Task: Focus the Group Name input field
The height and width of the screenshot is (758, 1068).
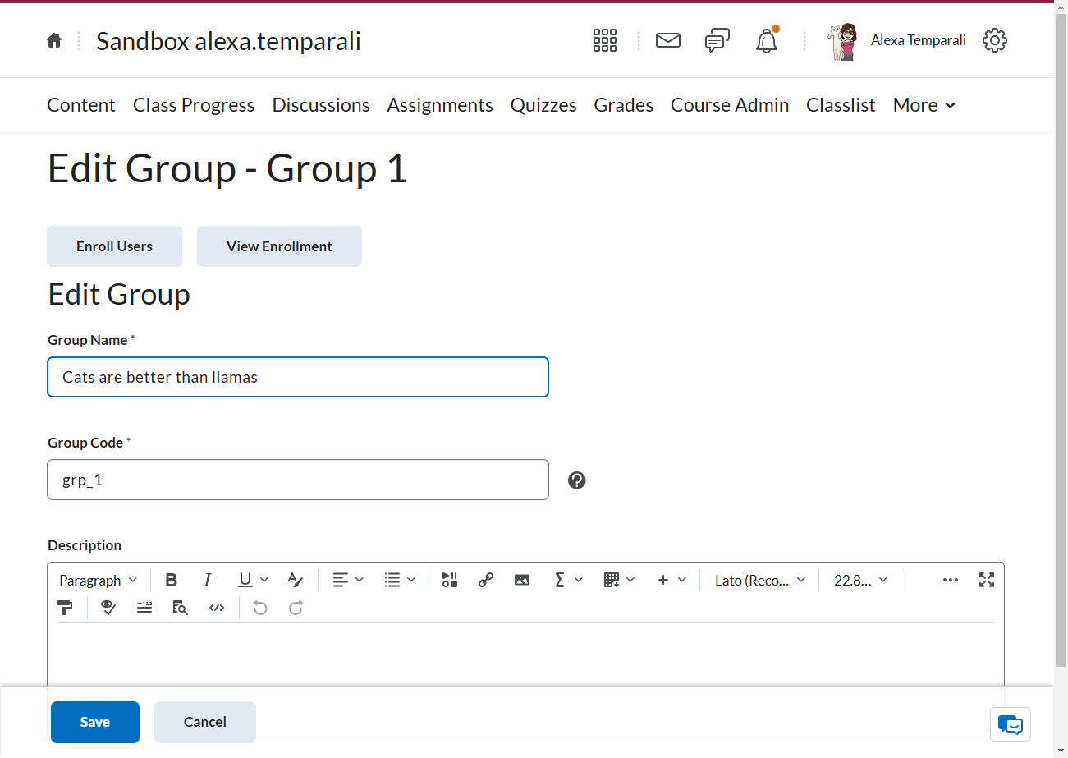Action: coord(298,377)
